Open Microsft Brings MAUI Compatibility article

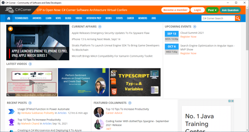pyautogui.click(x=112, y=56)
